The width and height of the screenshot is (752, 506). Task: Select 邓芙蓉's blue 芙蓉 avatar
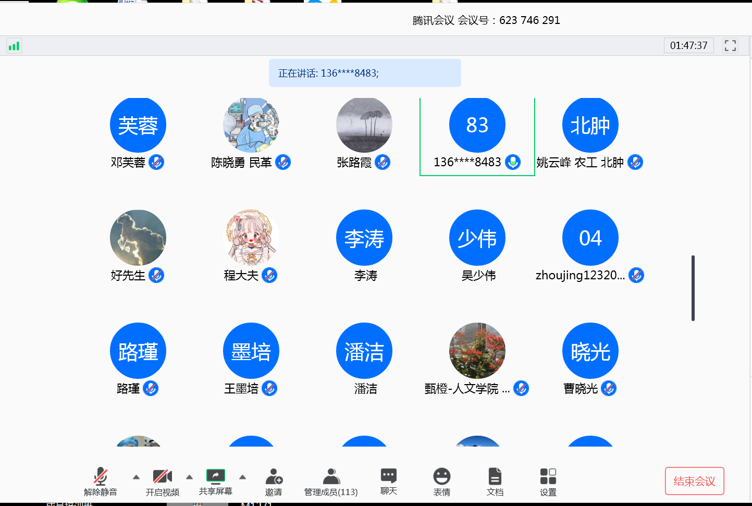tap(138, 125)
